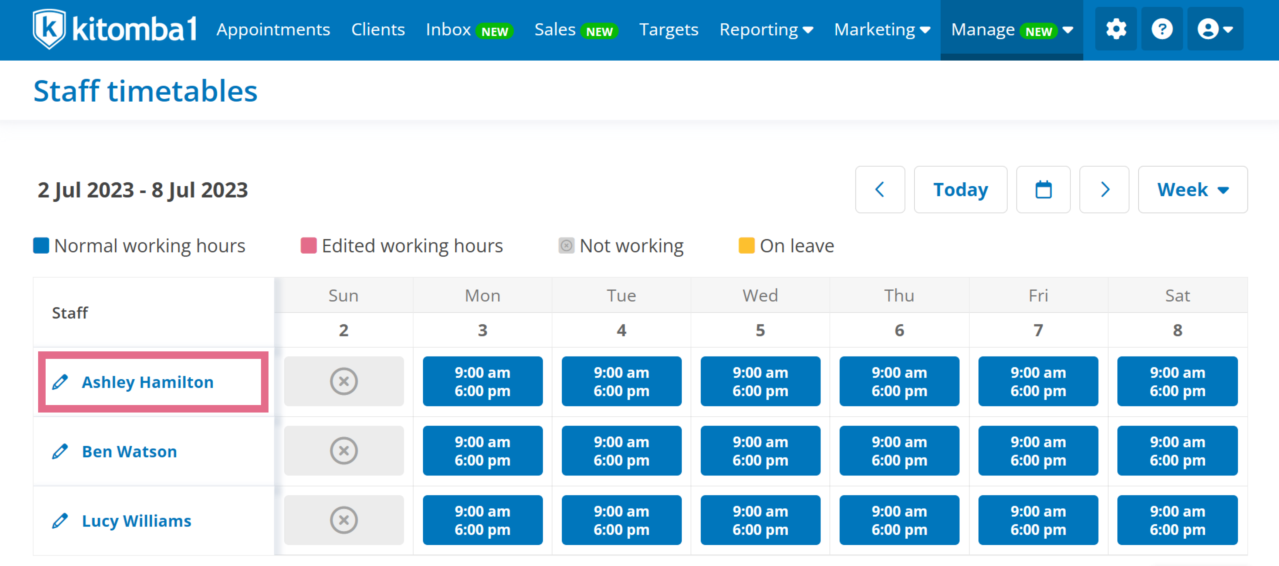
Task: Edit Lucy Williams's Saturday 8 hours
Action: pyautogui.click(x=1177, y=520)
